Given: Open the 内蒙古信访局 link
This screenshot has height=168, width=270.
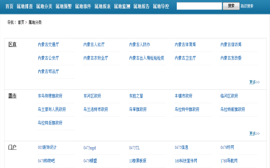Looking at the screenshot, I should [x=231, y=45].
